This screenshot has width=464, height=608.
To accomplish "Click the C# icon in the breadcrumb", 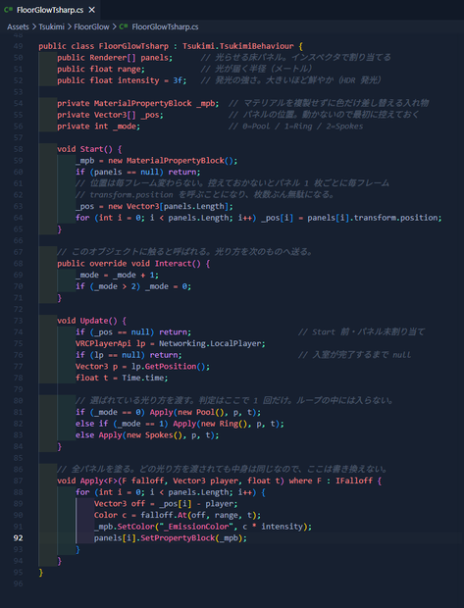I will point(124,26).
